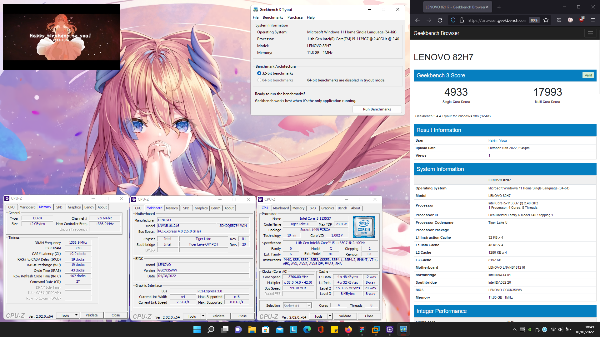The height and width of the screenshot is (337, 600).
Task: Select the 64-bit benchmarks radio button
Action: click(259, 80)
